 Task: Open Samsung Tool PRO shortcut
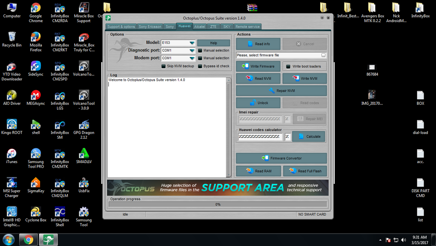[36, 158]
